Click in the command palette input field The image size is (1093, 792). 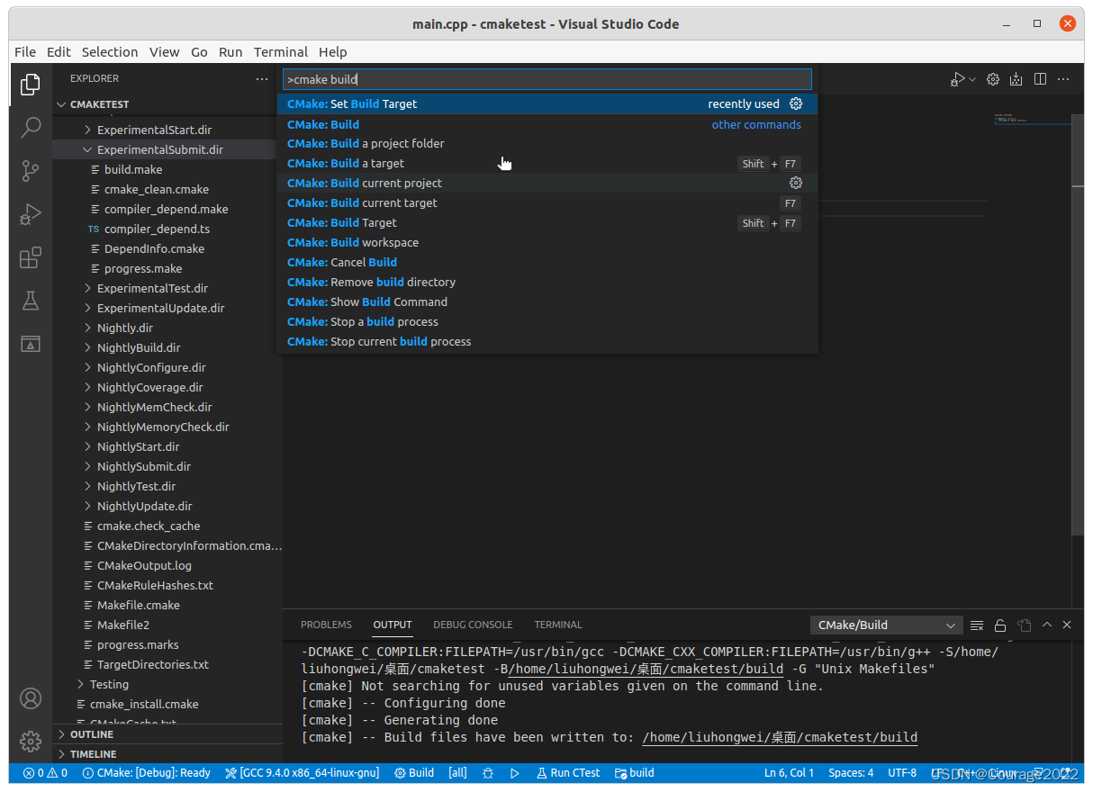point(547,79)
